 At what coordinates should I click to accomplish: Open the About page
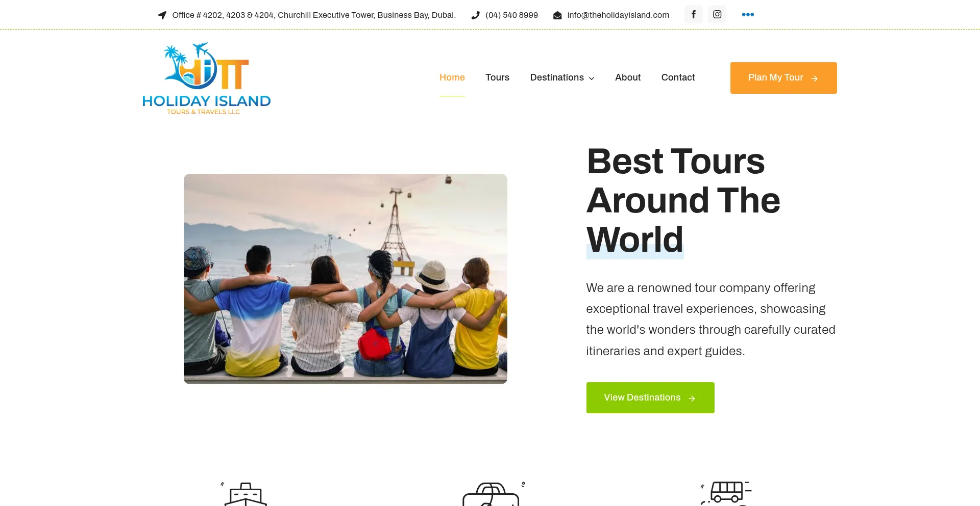coord(628,77)
